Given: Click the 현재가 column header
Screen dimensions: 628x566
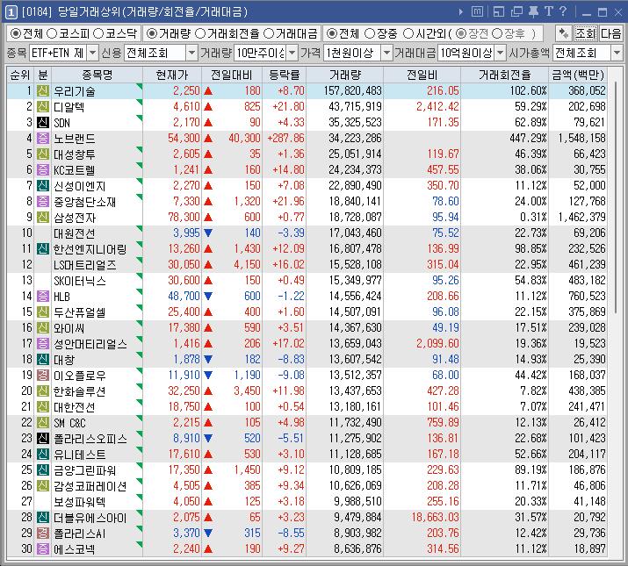Looking at the screenshot, I should (x=172, y=75).
